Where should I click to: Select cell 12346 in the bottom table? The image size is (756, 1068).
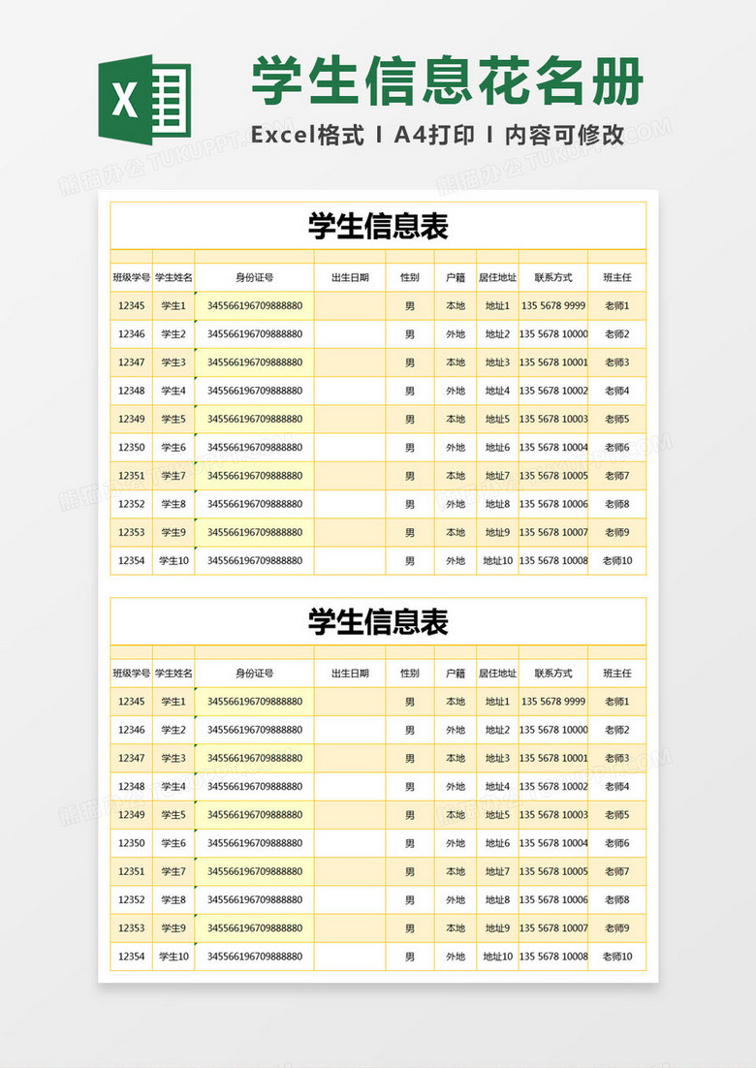(x=132, y=730)
